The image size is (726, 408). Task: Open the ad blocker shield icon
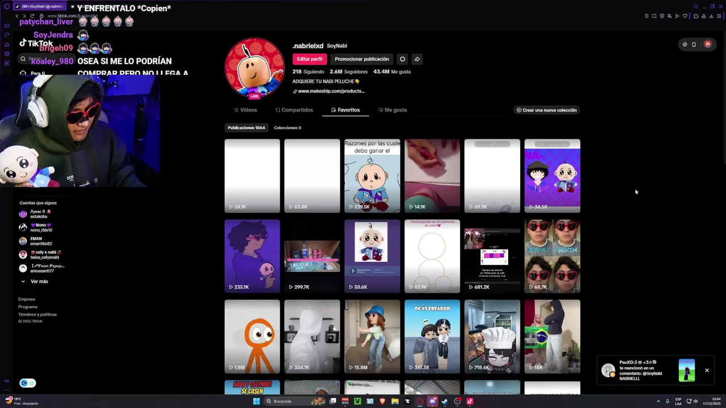click(x=662, y=16)
